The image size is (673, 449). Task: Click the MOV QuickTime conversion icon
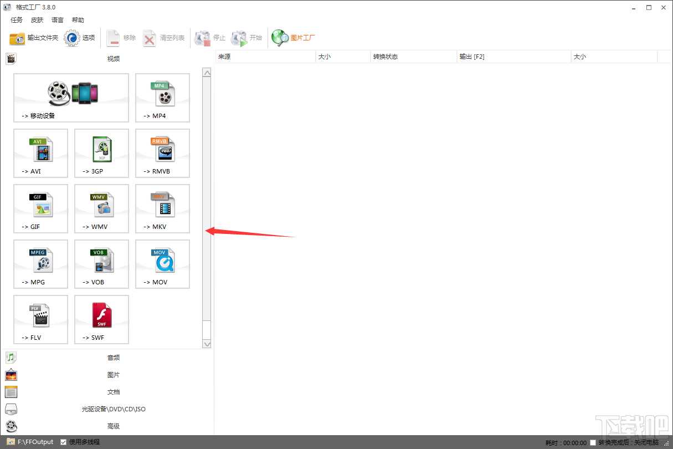coord(162,264)
